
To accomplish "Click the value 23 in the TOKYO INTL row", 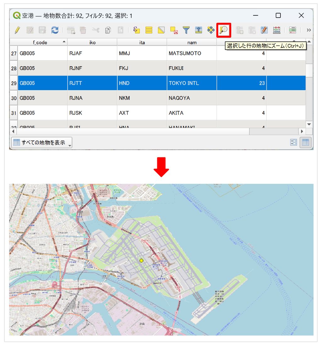I will click(x=241, y=83).
